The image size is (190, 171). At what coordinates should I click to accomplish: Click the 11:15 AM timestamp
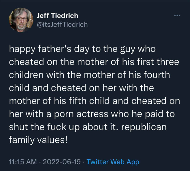(23, 162)
